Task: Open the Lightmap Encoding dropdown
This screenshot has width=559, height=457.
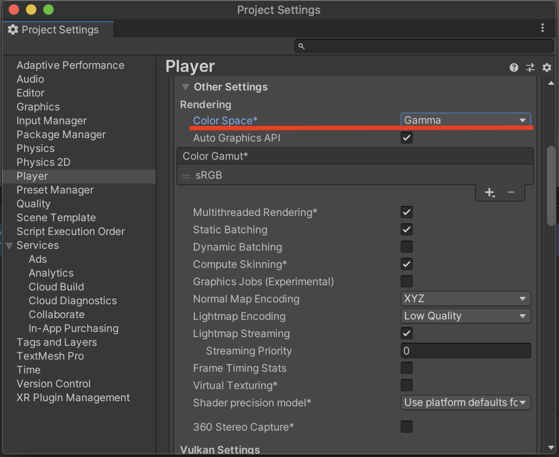Action: tap(466, 316)
